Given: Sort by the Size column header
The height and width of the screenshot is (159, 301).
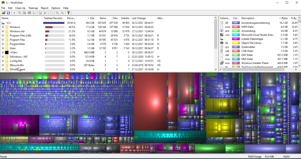Looking at the screenshot, I should coord(86,18).
